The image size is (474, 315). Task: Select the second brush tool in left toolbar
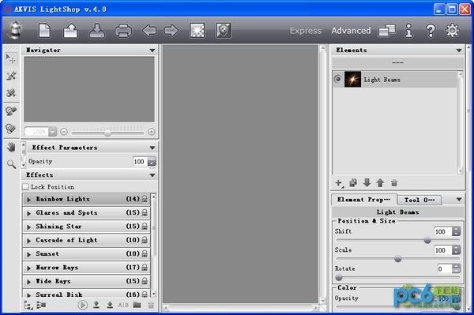tap(11, 76)
